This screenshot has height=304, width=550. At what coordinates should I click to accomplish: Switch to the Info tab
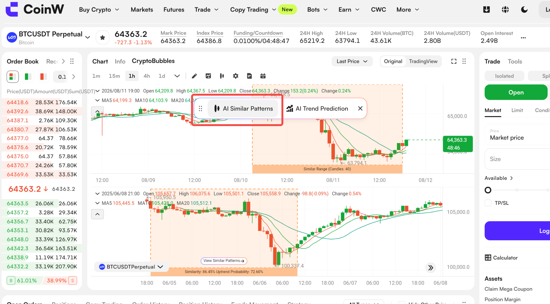120,62
